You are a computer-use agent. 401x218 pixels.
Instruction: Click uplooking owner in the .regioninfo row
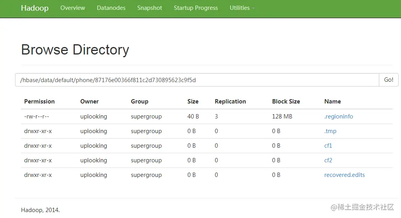[x=94, y=117]
